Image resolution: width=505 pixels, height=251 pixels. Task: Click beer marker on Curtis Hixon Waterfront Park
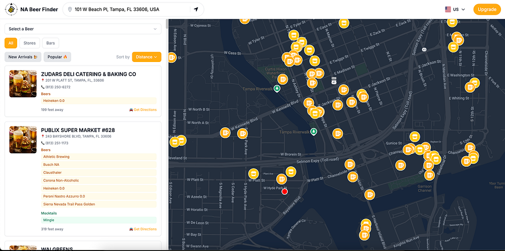[x=282, y=79]
